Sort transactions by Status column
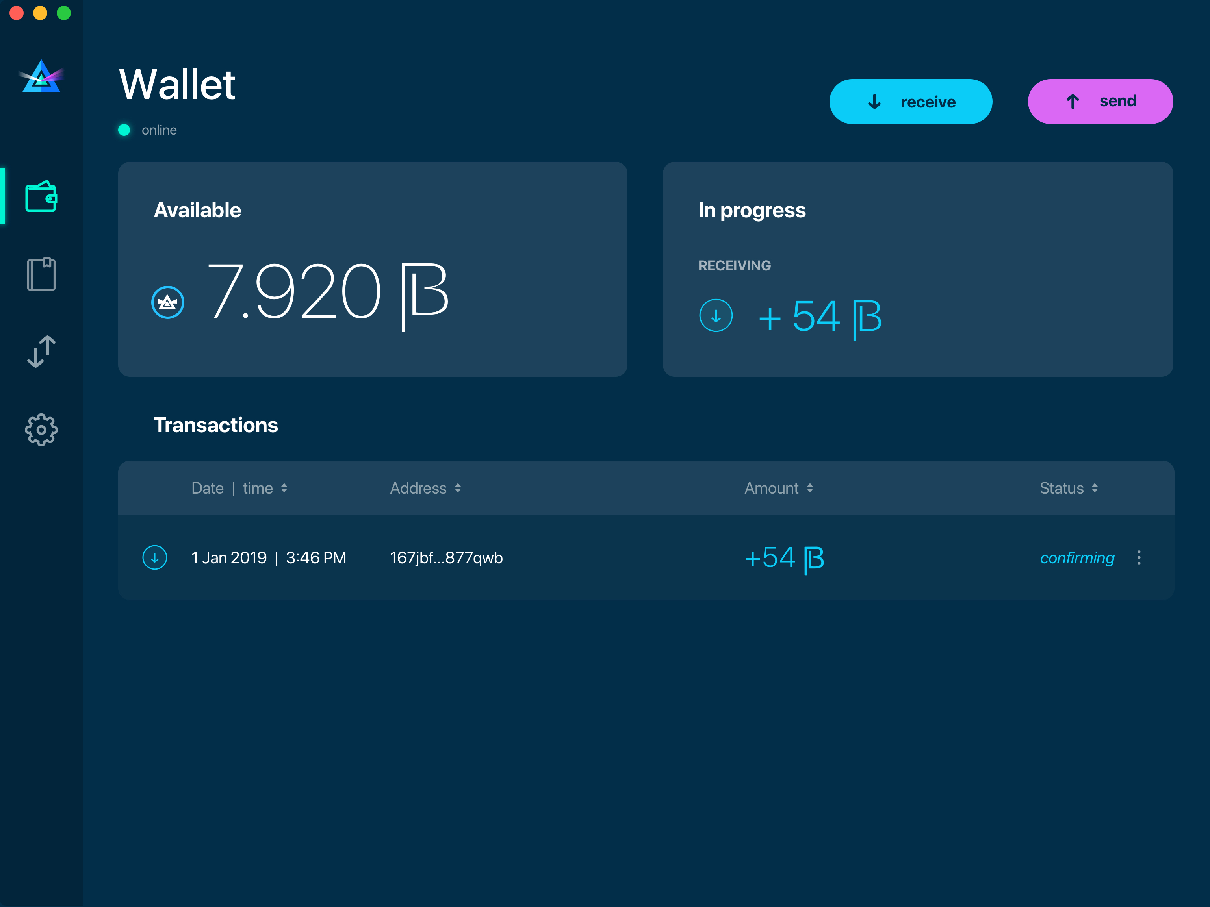Screen dimensions: 1210x907 1068,488
